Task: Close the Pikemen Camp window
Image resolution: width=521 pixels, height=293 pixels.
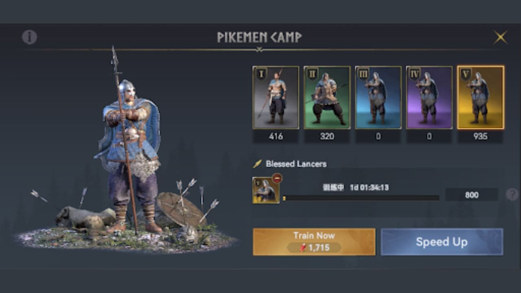Action: pyautogui.click(x=501, y=37)
